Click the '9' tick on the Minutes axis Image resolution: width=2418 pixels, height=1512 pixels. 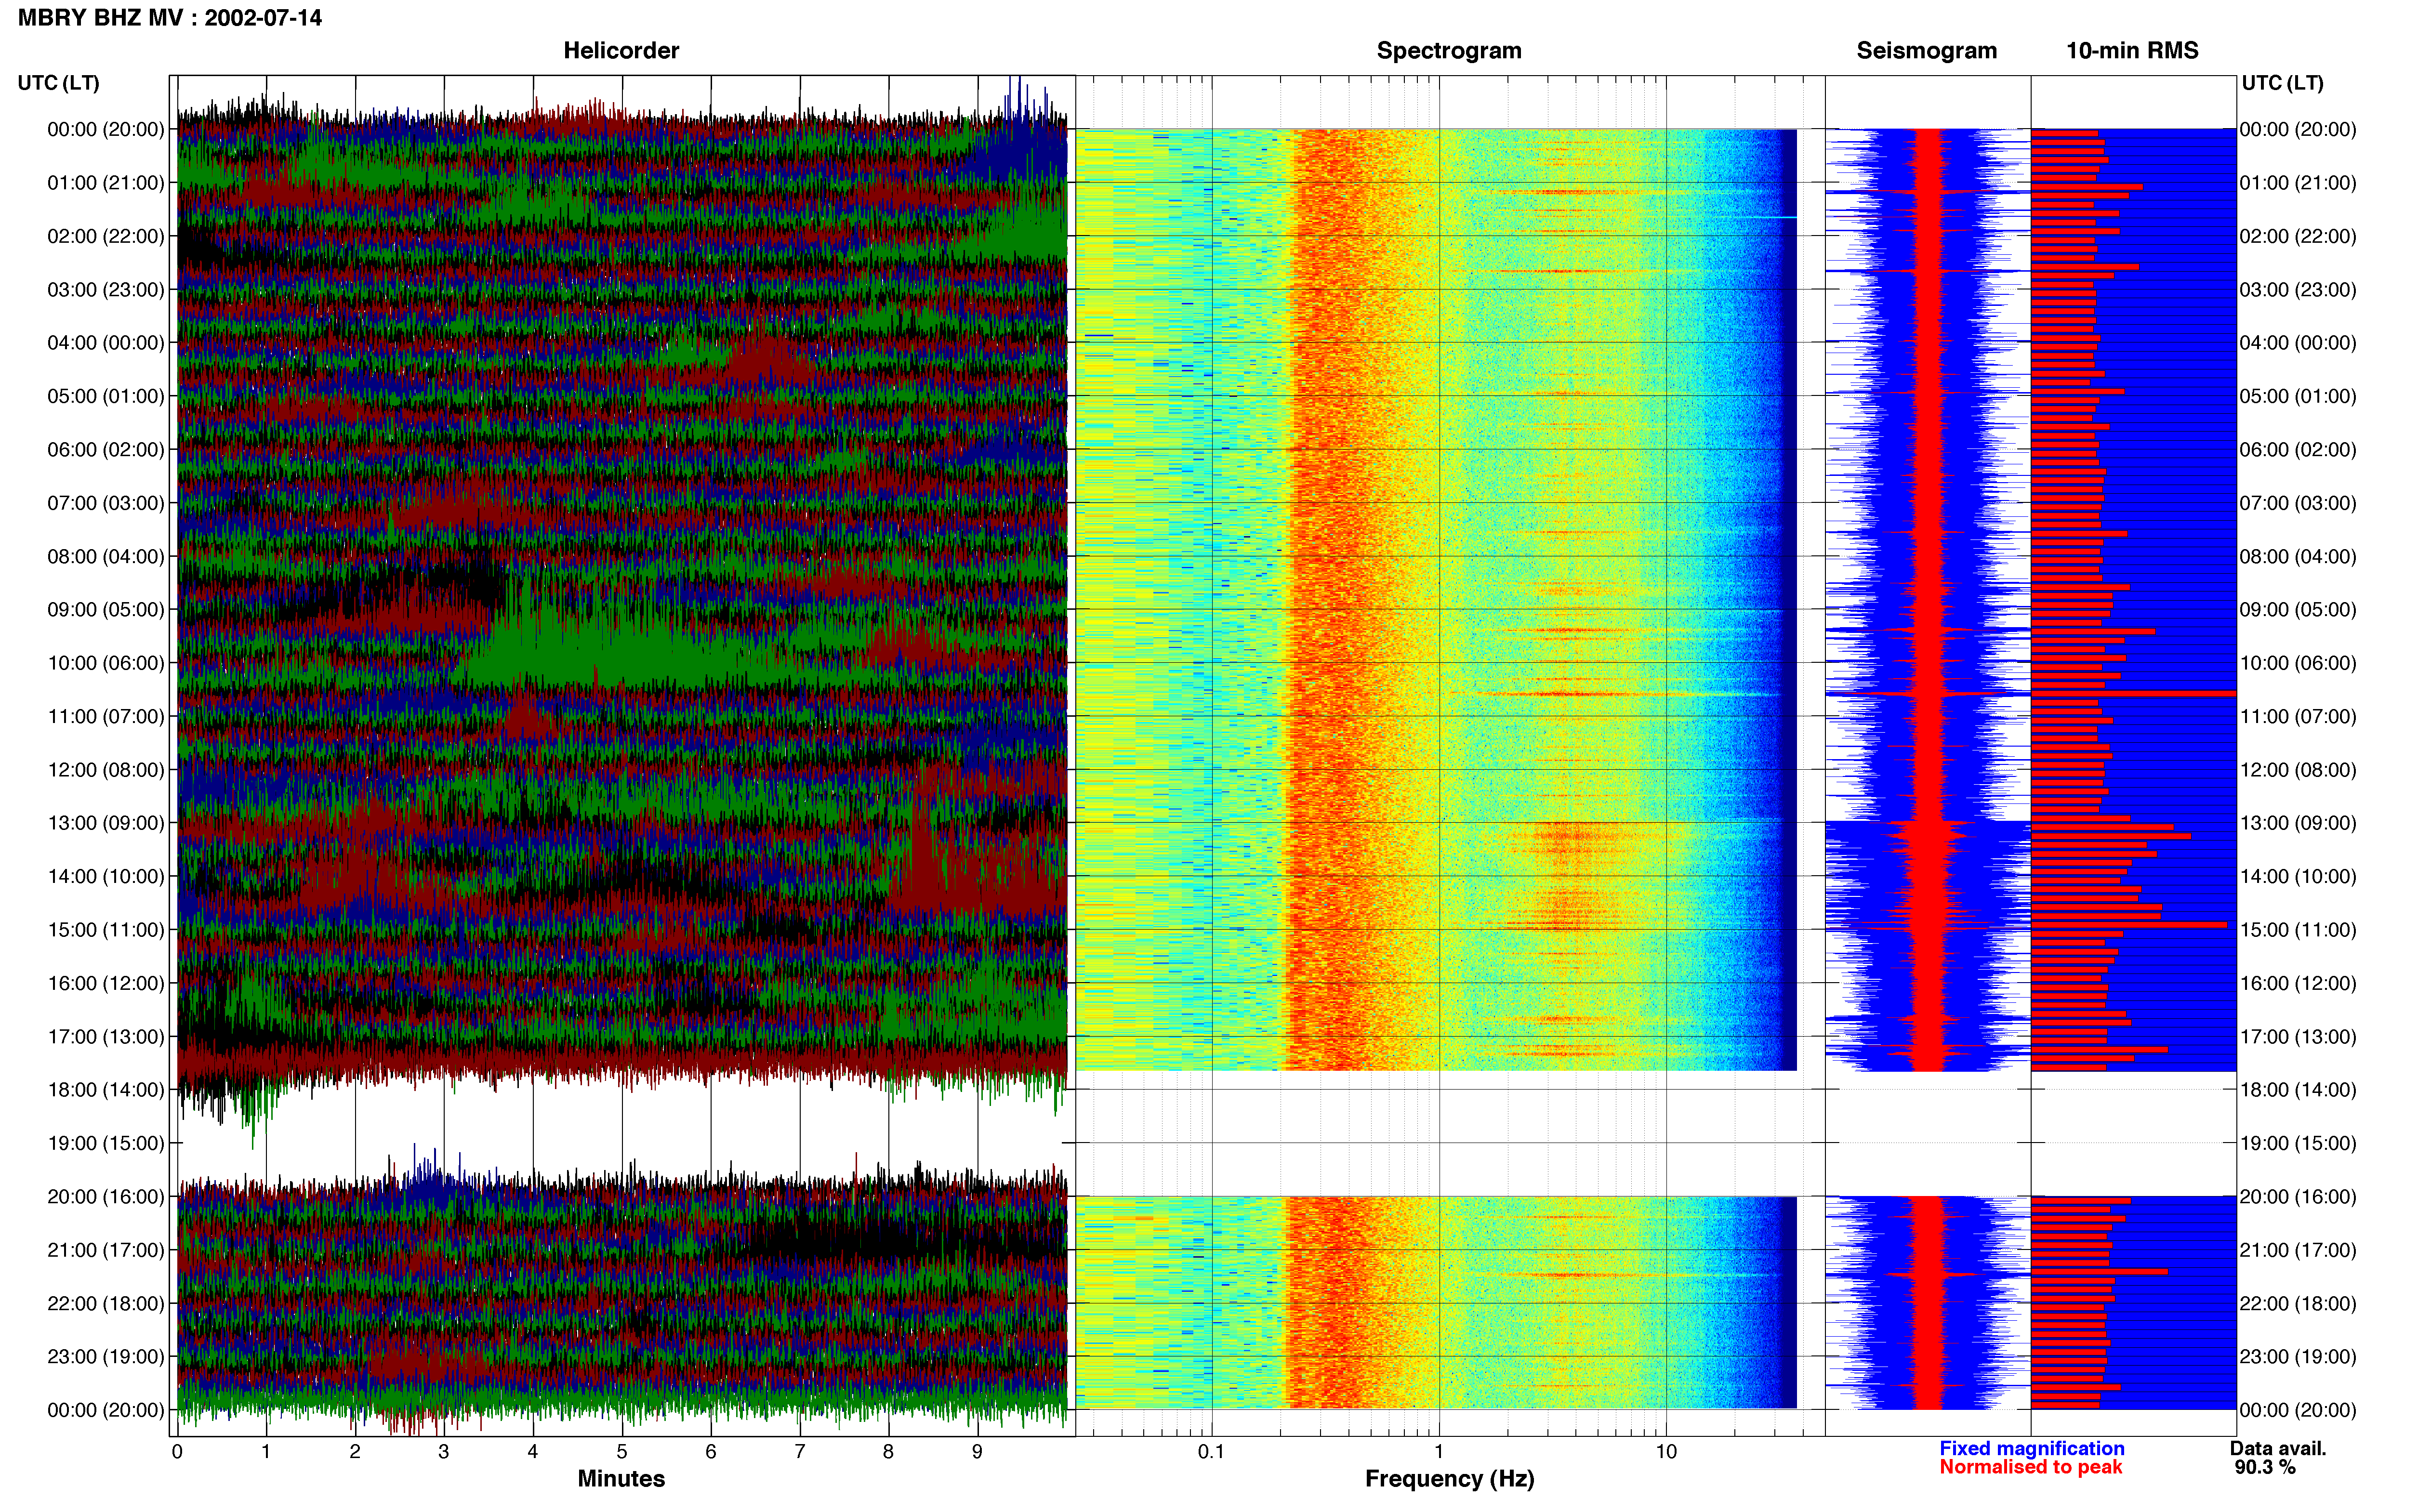(x=977, y=1452)
